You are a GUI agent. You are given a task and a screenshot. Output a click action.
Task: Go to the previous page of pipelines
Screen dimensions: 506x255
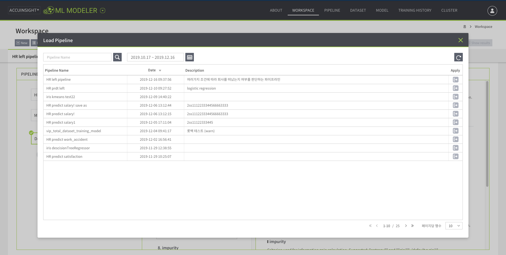377,226
